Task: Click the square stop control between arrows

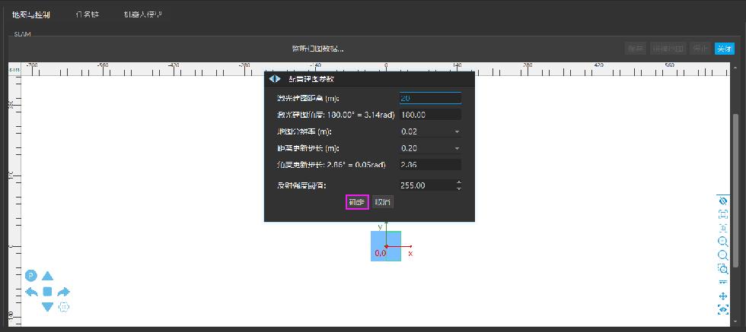Action: (47, 292)
